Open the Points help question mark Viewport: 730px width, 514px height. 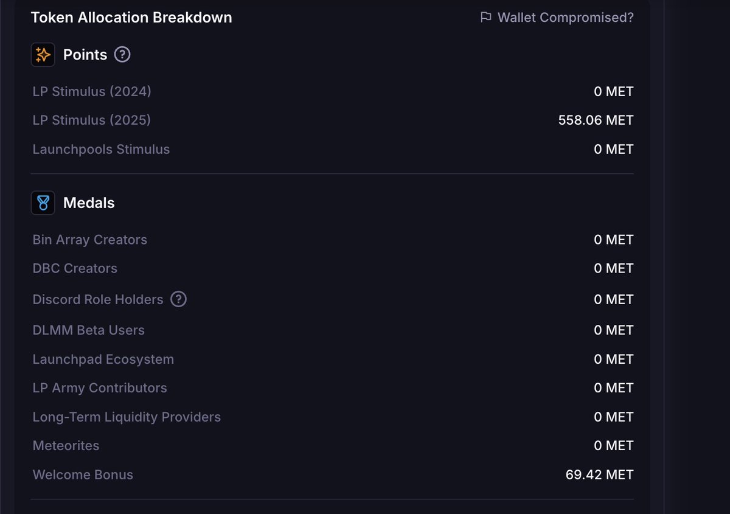122,55
